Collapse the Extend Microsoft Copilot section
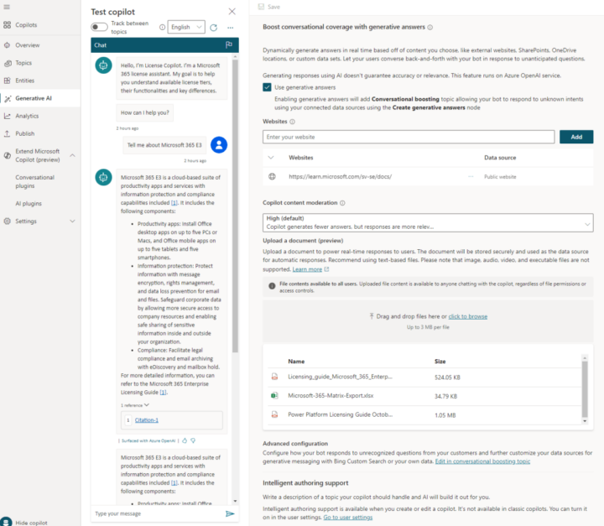604x526 pixels. pos(72,155)
